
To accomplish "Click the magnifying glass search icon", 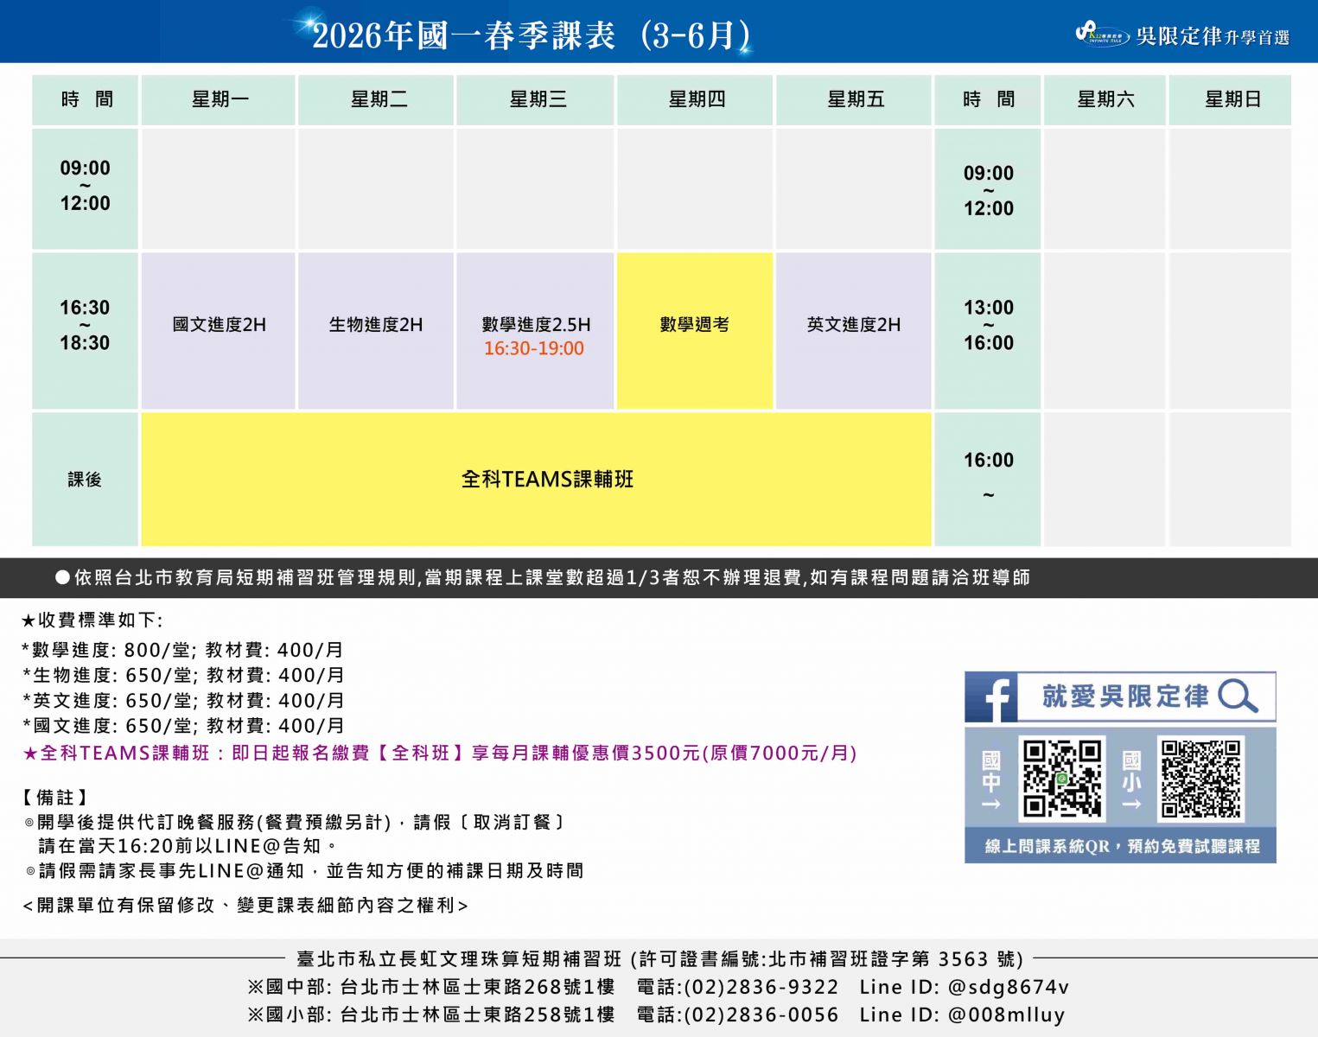I will pyautogui.click(x=1237, y=696).
